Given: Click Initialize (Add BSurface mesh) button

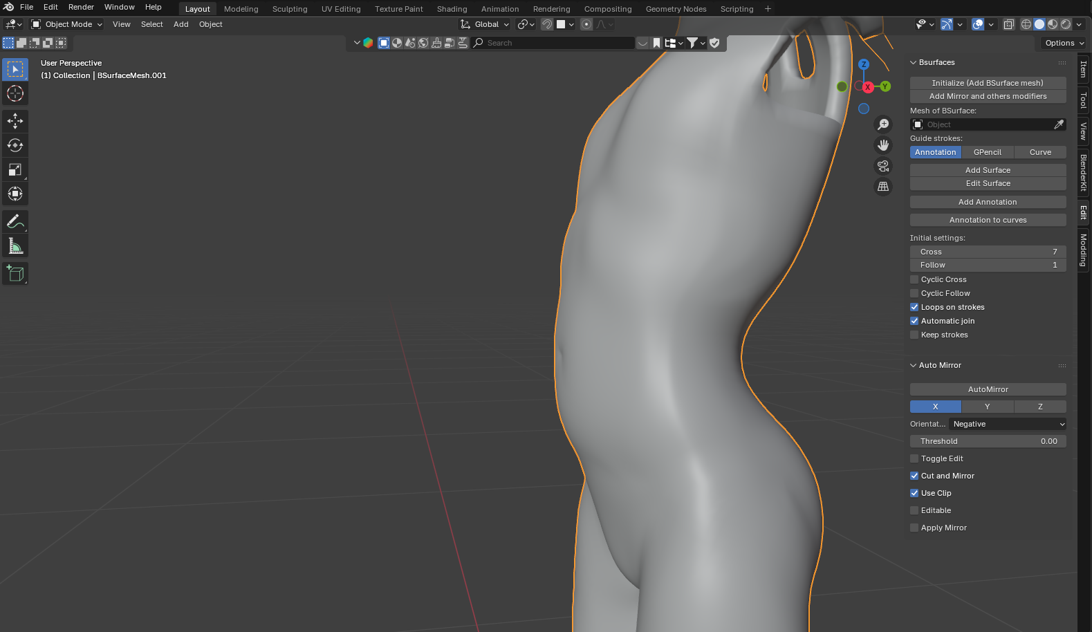Looking at the screenshot, I should click(988, 83).
